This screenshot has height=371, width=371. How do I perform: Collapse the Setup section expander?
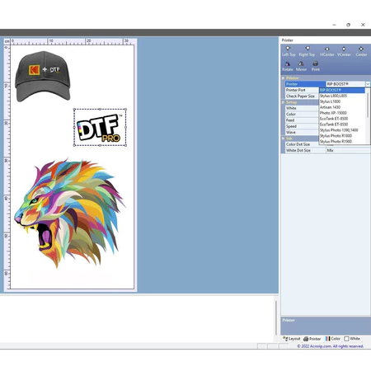[x=283, y=102]
